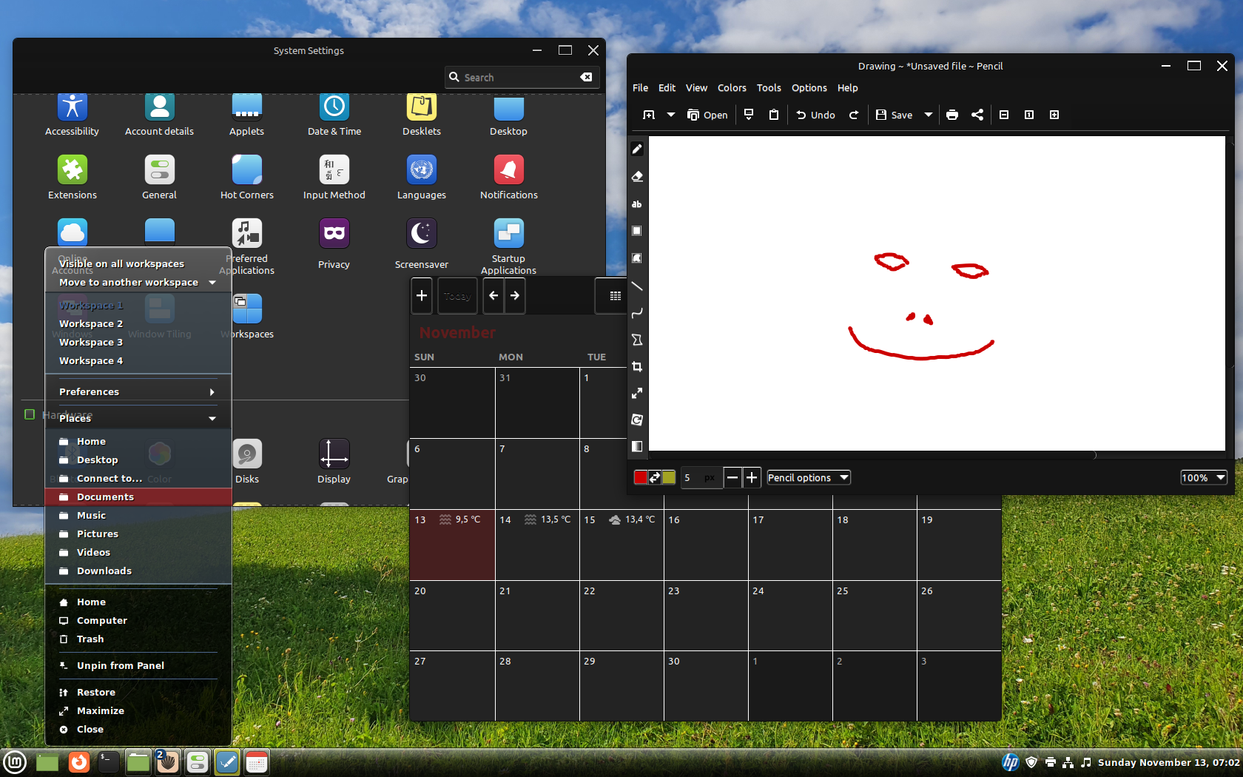Click the Paste clipboard icon
The height and width of the screenshot is (777, 1243).
774,115
